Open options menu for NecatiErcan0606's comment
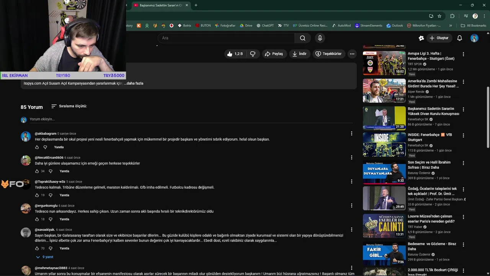The width and height of the screenshot is (490, 276). [351, 158]
